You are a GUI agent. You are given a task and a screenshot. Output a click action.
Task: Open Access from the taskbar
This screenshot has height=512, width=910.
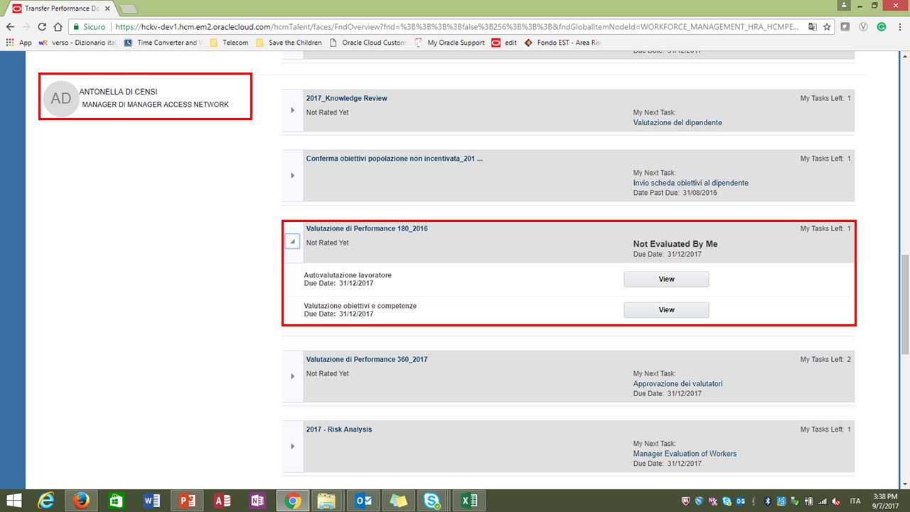(223, 501)
